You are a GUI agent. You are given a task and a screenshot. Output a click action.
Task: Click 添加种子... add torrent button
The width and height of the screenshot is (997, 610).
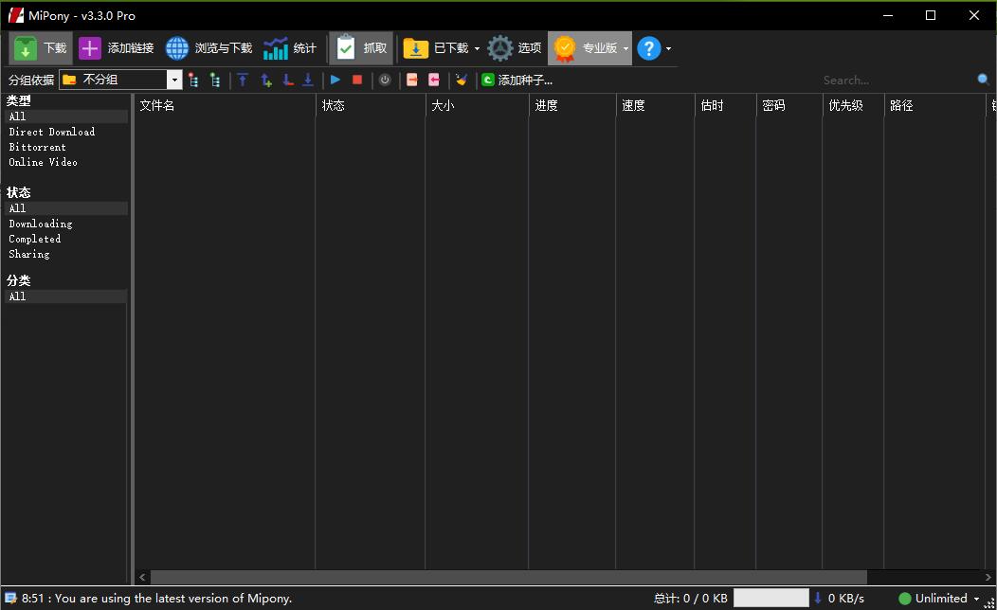tap(517, 81)
